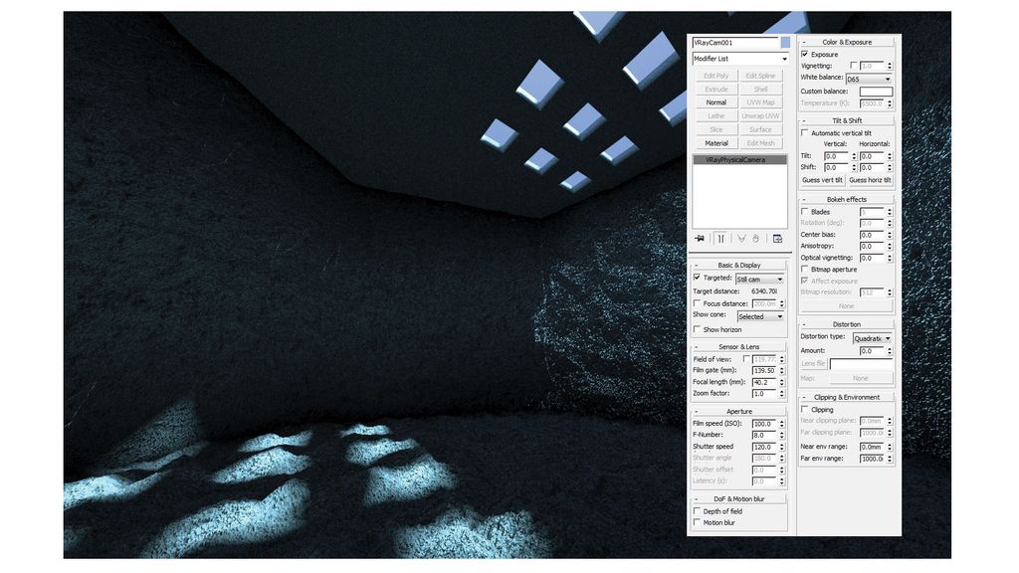
Task: Select VRayPhysicalCamera in the modifier stack
Action: (737, 158)
